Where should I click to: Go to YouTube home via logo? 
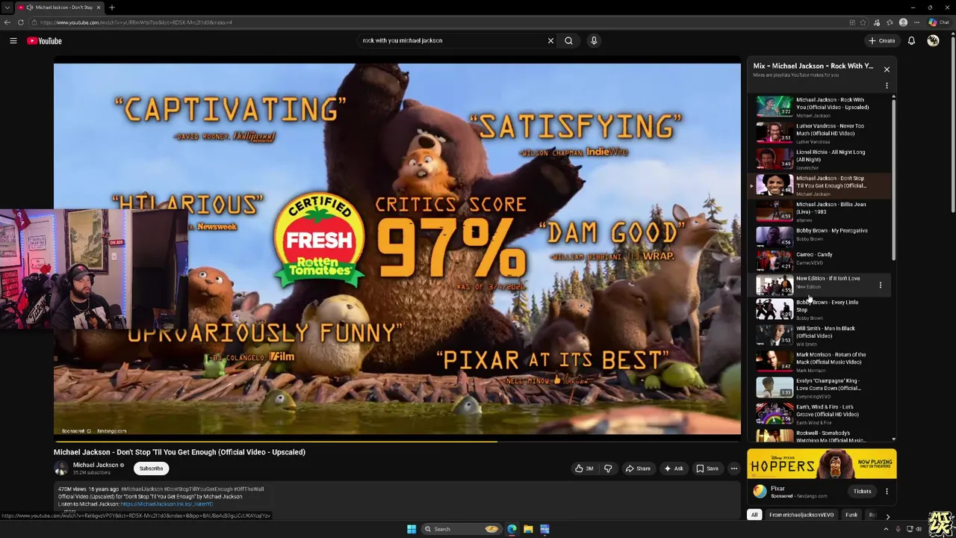tap(45, 40)
